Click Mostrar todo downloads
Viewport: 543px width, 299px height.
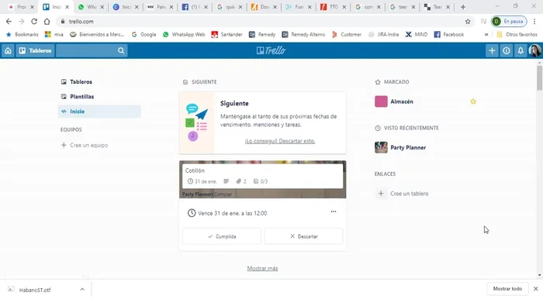507,289
